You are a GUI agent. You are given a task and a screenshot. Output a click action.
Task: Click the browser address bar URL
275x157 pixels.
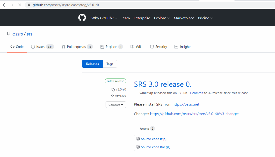[x=66, y=5]
